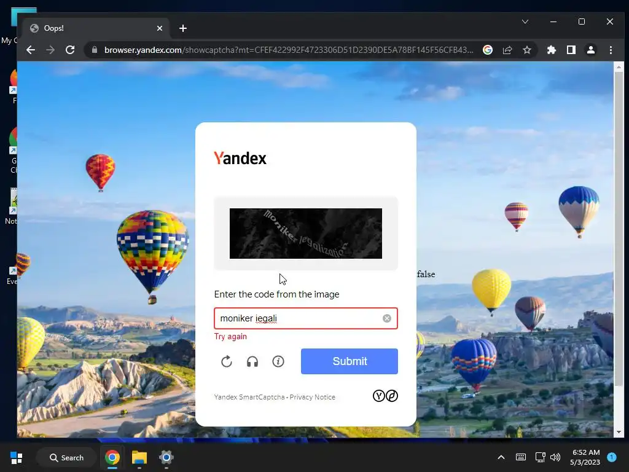Image resolution: width=629 pixels, height=472 pixels.
Task: Go forward in browser history
Action: (x=50, y=50)
